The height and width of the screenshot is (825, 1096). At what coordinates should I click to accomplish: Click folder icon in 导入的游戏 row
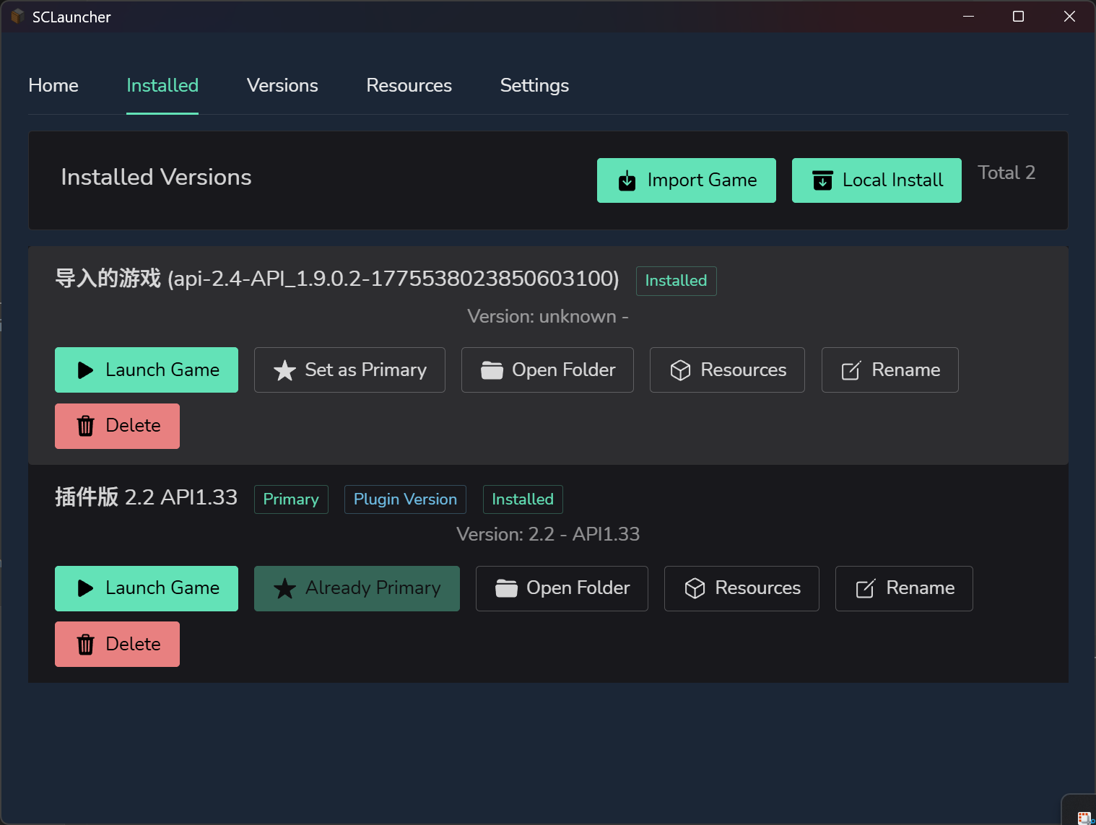point(492,370)
